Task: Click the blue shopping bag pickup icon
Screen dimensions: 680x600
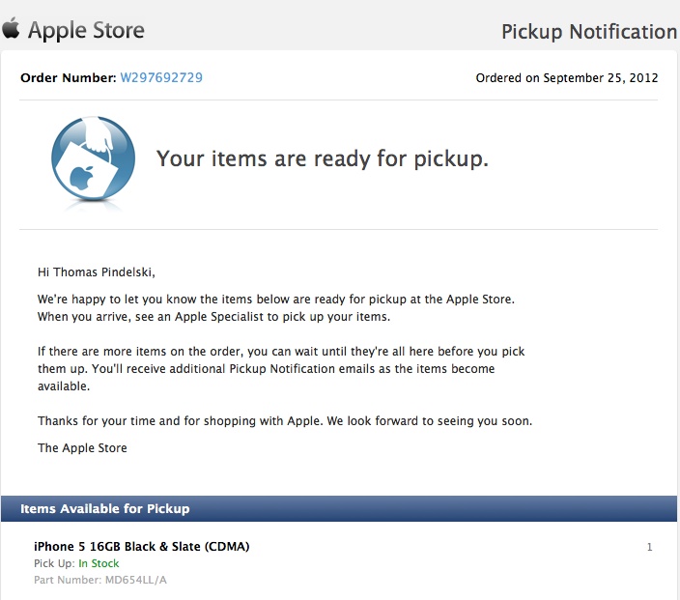Action: point(93,159)
